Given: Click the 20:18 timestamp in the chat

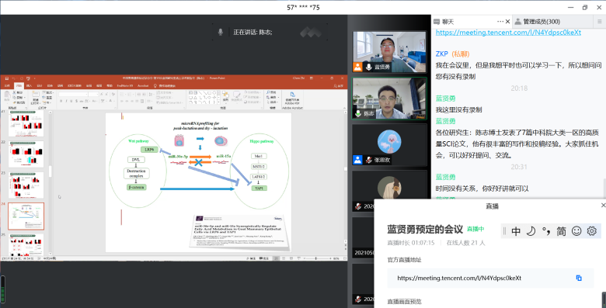Looking at the screenshot, I should coord(519,88).
